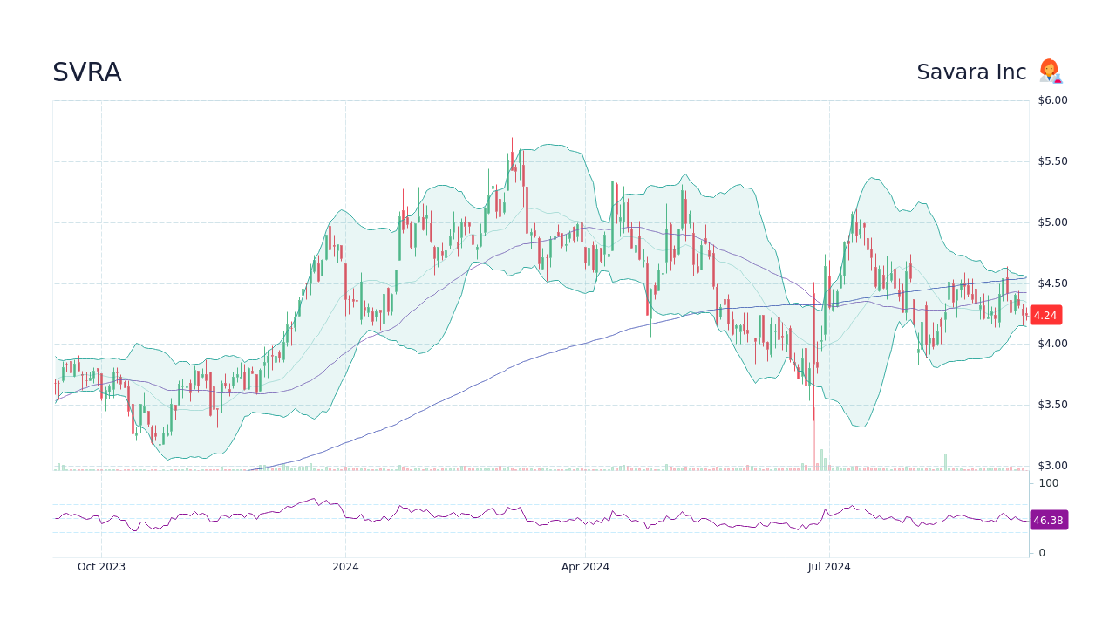Viewport: 1116px width, 628px height.
Task: Click the $3.00 price axis label
Action: click(1052, 466)
